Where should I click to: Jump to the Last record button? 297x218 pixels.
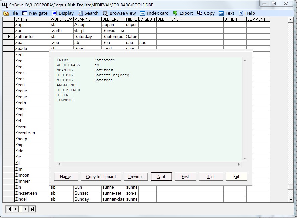point(211,177)
